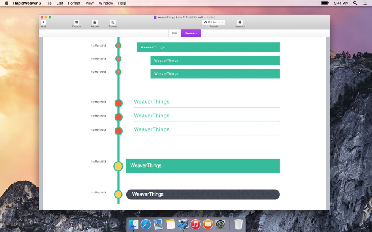
Task: Open Finder in the Dock
Action: point(133,224)
